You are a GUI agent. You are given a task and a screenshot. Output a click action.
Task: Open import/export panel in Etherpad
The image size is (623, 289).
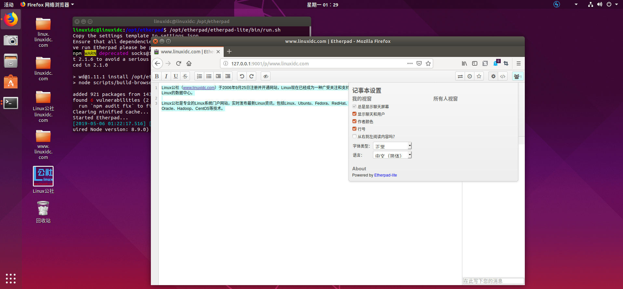(460, 76)
